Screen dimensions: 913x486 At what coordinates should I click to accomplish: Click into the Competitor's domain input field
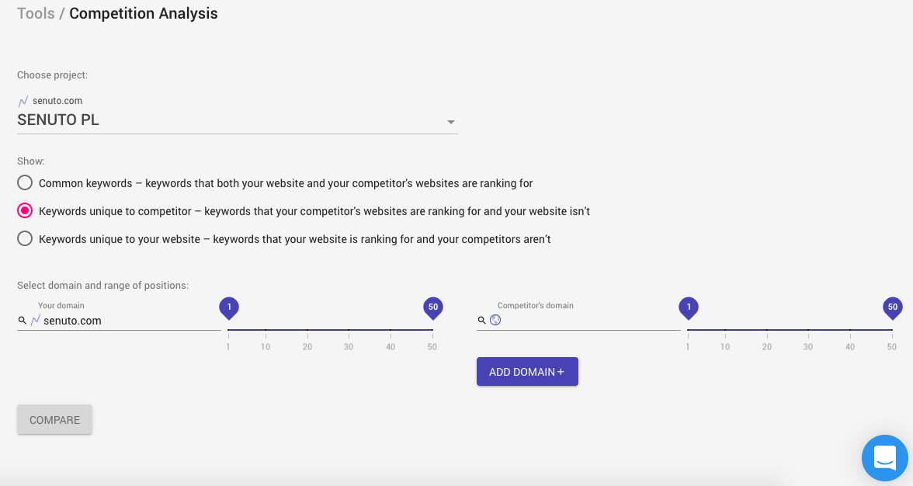pyautogui.click(x=590, y=320)
